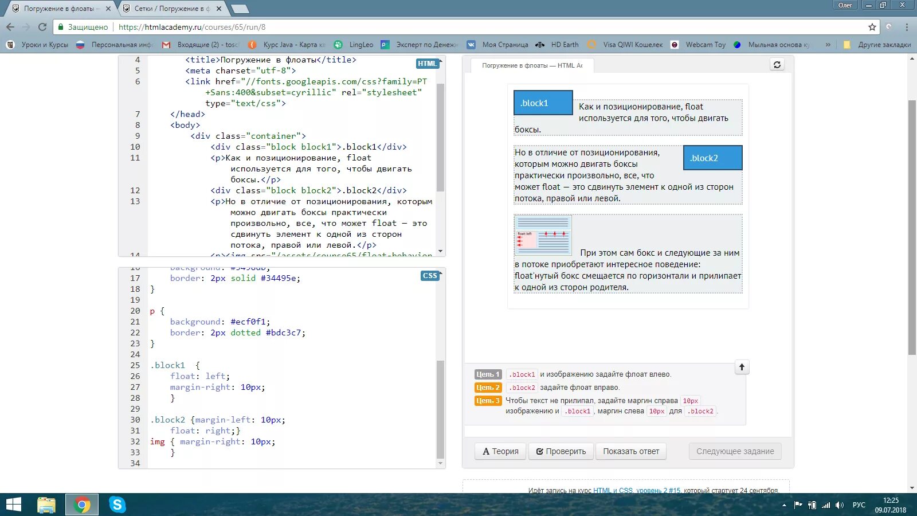Screen dimensions: 917x516
Task: Open the LingLeo bookmark
Action: pos(354,44)
